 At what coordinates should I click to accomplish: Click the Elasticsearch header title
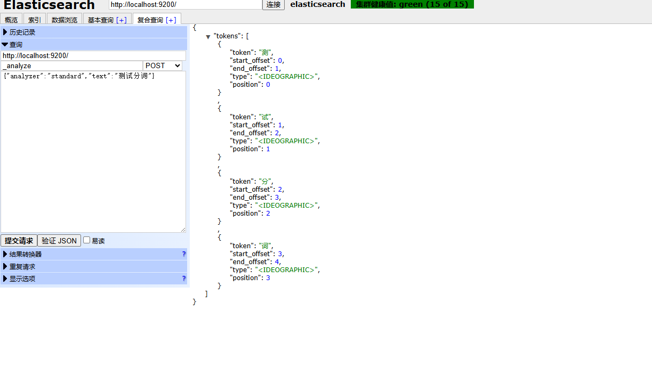[x=50, y=5]
